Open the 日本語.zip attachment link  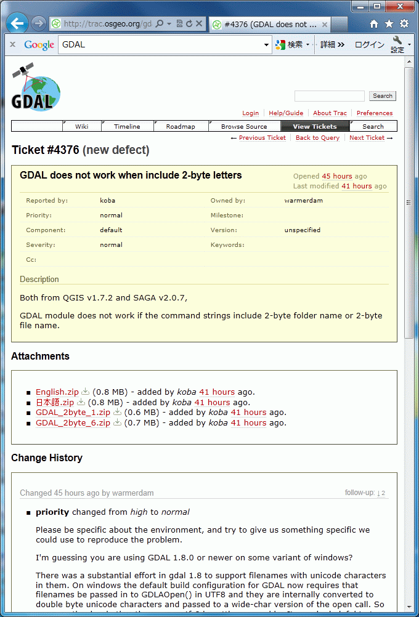click(x=54, y=403)
